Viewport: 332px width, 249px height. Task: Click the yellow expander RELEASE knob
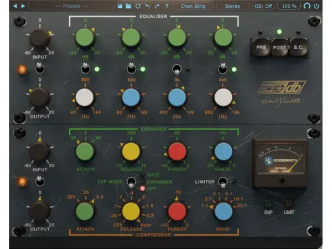pos(131,152)
